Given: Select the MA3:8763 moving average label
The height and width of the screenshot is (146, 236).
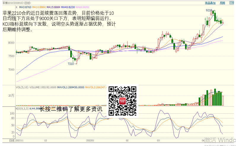Looking at the screenshot, I should [x=25, y=6].
